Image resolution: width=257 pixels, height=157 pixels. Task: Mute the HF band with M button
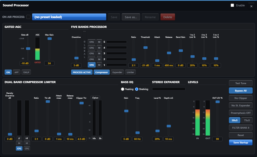click(x=27, y=143)
